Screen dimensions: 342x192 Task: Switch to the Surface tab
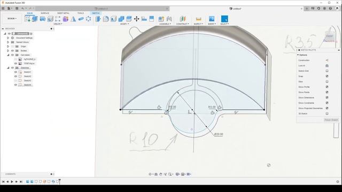45,13
